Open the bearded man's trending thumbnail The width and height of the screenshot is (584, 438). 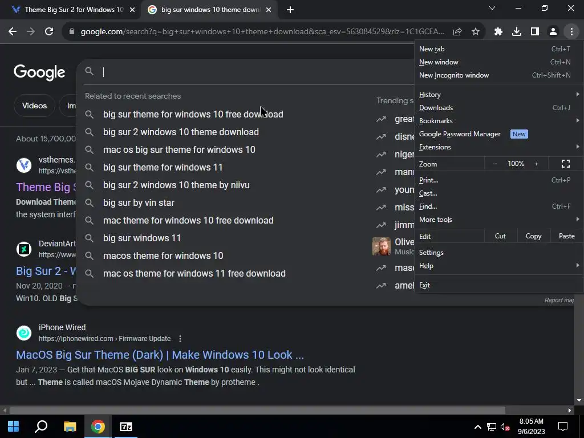(382, 246)
